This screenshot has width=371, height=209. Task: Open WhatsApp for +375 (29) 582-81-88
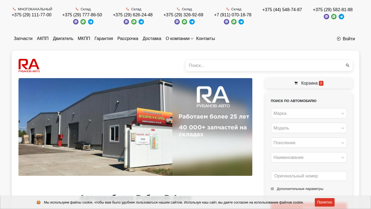tap(334, 17)
